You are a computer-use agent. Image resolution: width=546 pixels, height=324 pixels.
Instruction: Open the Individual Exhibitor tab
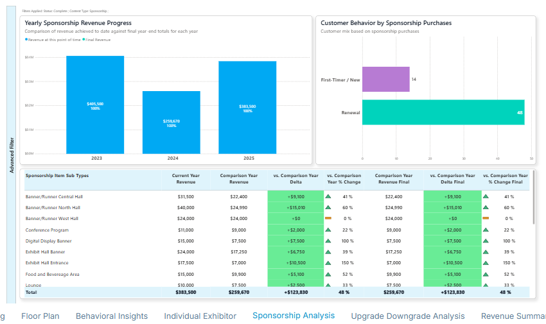(200, 316)
